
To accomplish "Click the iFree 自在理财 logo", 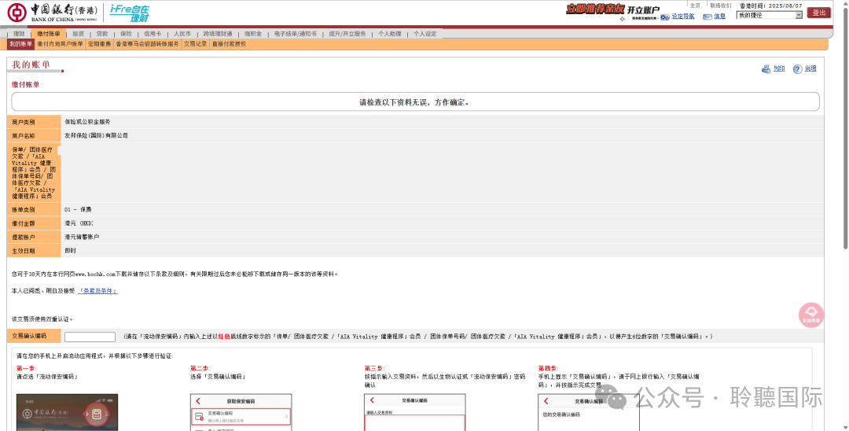I will coord(129,13).
